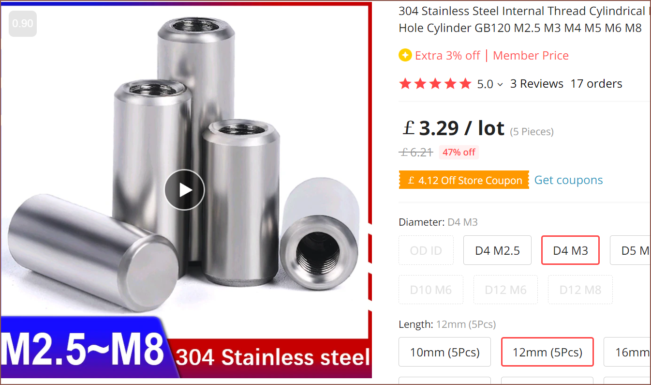Play the product video
Viewport: 651px width, 385px height.
[x=184, y=190]
